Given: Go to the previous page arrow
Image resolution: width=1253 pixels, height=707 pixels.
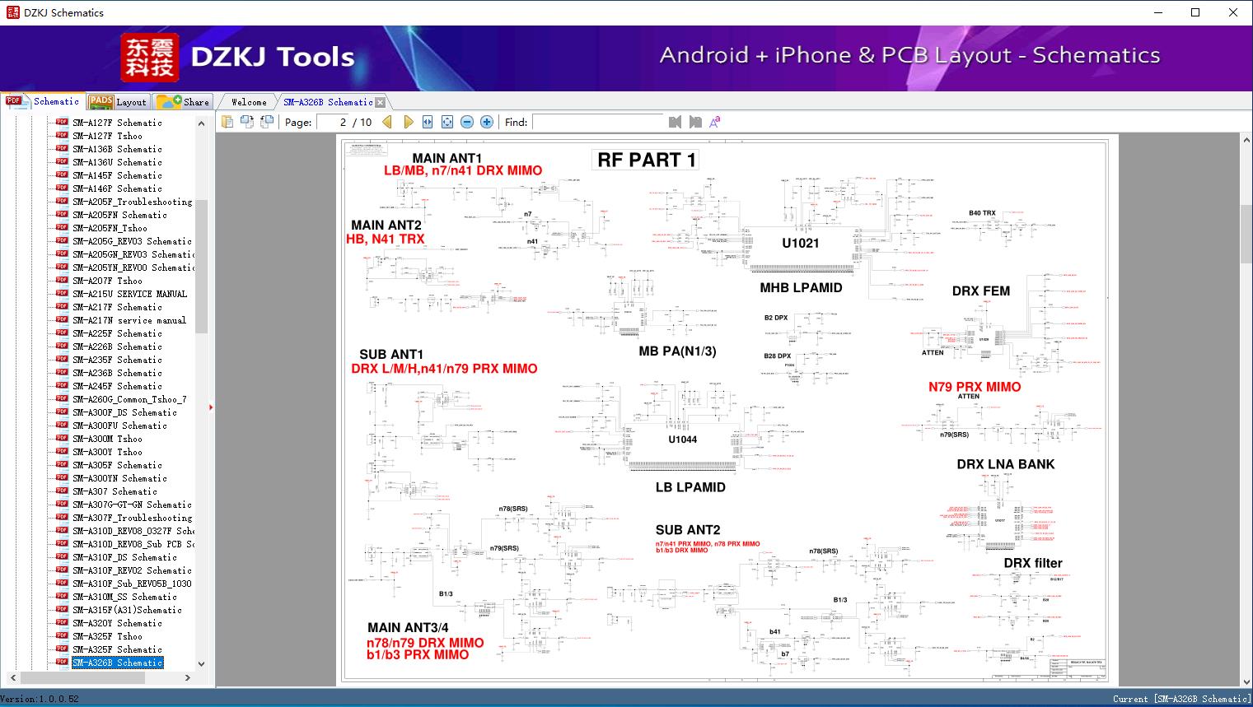Looking at the screenshot, I should 387,122.
